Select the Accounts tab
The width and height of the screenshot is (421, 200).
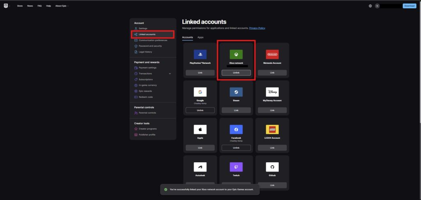tap(187, 37)
